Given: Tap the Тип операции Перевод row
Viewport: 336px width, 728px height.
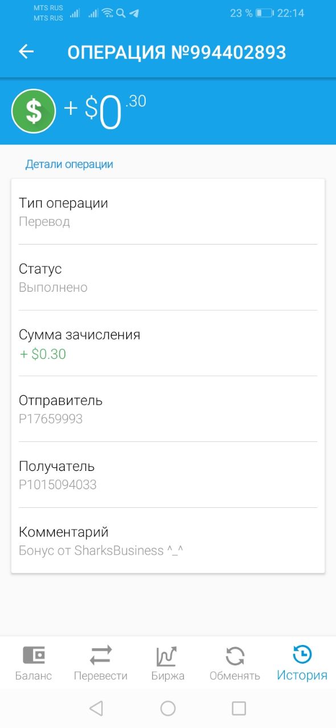Looking at the screenshot, I should point(168,212).
